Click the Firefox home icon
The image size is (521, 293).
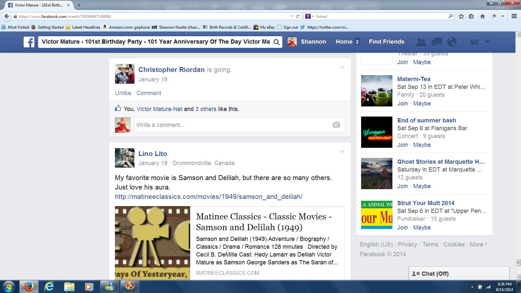point(483,16)
